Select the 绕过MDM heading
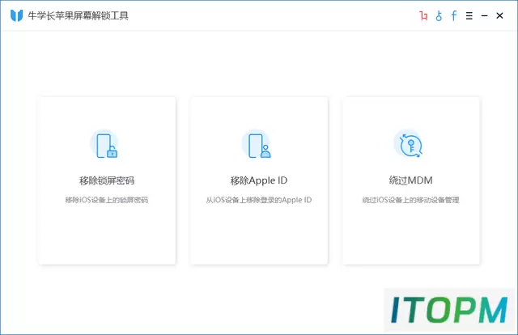The width and height of the screenshot is (518, 335). coord(410,180)
